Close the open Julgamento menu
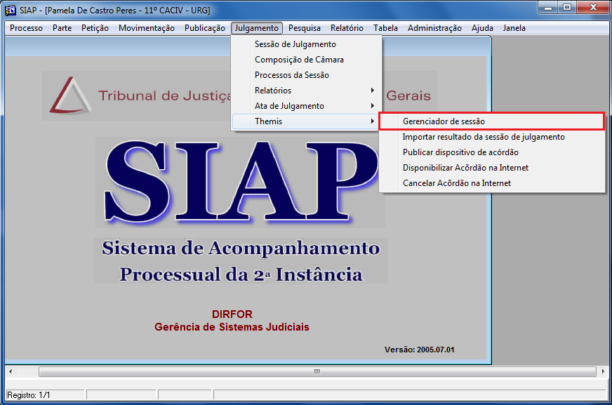 [x=256, y=28]
